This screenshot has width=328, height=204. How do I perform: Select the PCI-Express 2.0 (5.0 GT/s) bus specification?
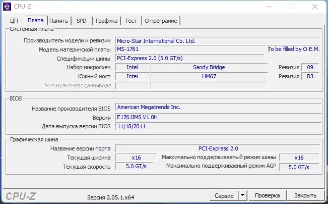point(190,58)
